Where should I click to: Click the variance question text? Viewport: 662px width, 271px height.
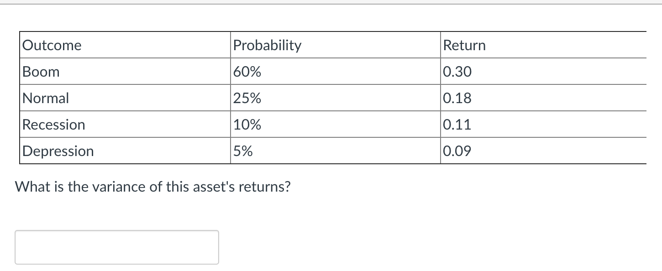point(153,186)
